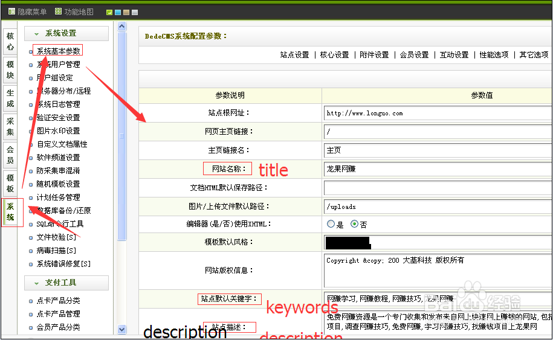
Task: Switch to 会员设置 config tab
Action: click(x=414, y=54)
